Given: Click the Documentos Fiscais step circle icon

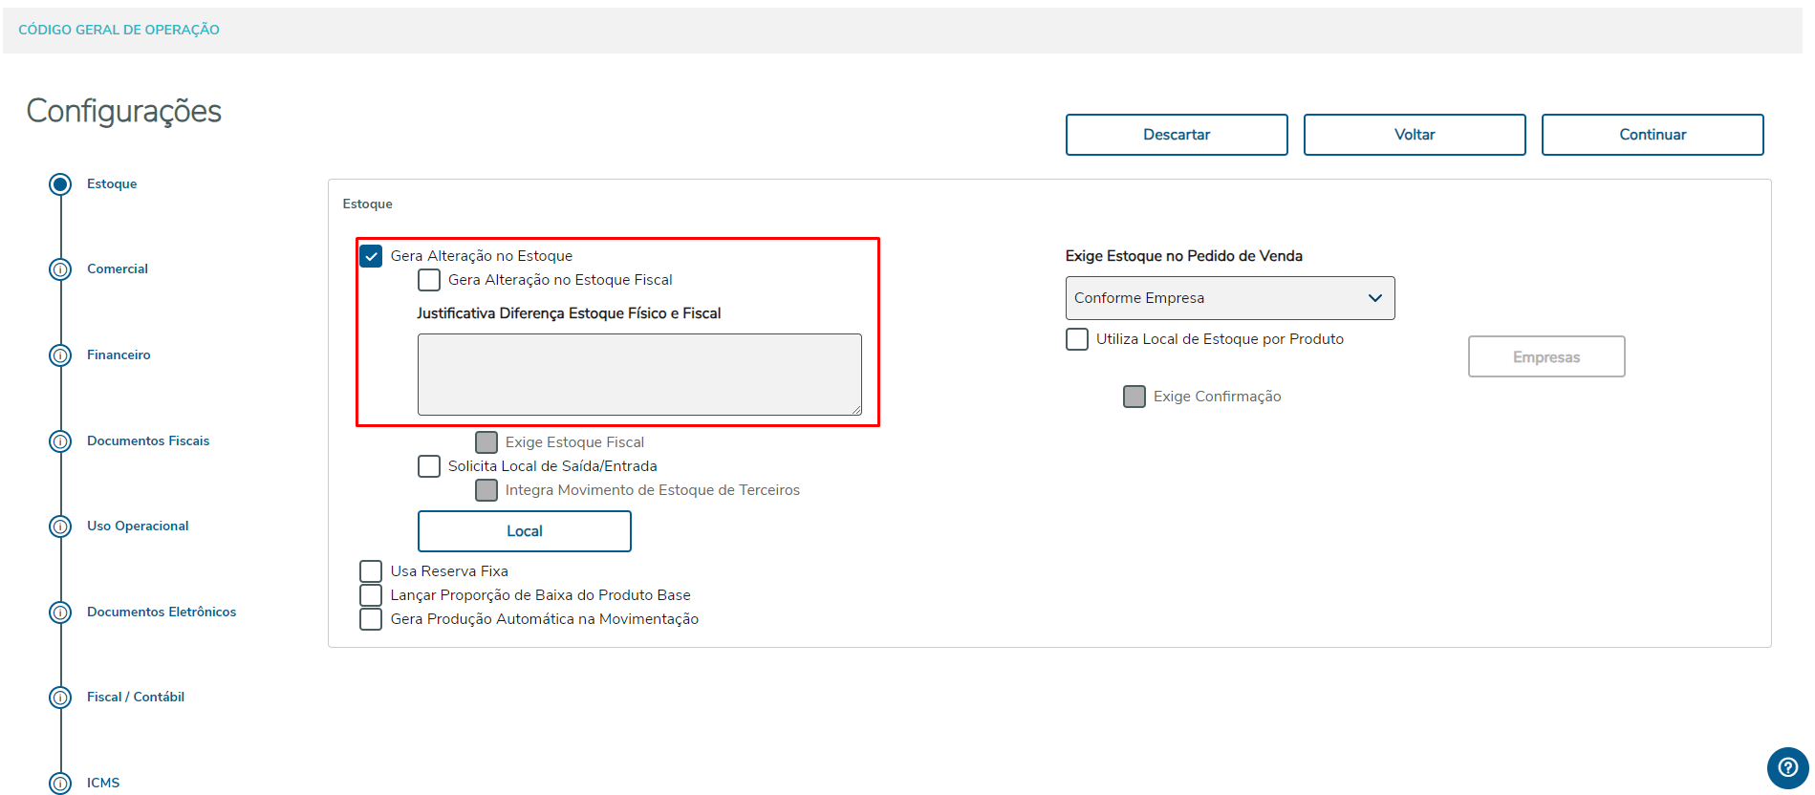Looking at the screenshot, I should [60, 441].
